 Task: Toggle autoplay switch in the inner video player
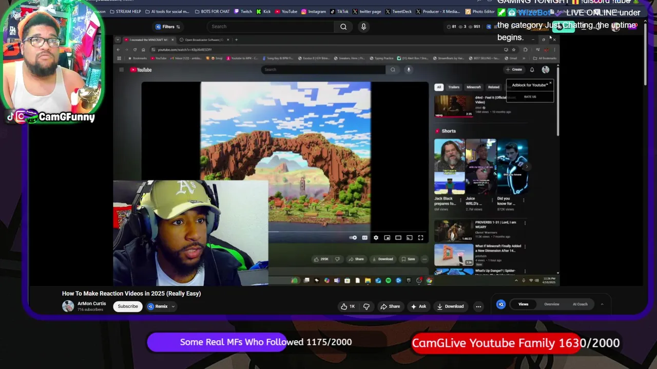coord(353,238)
